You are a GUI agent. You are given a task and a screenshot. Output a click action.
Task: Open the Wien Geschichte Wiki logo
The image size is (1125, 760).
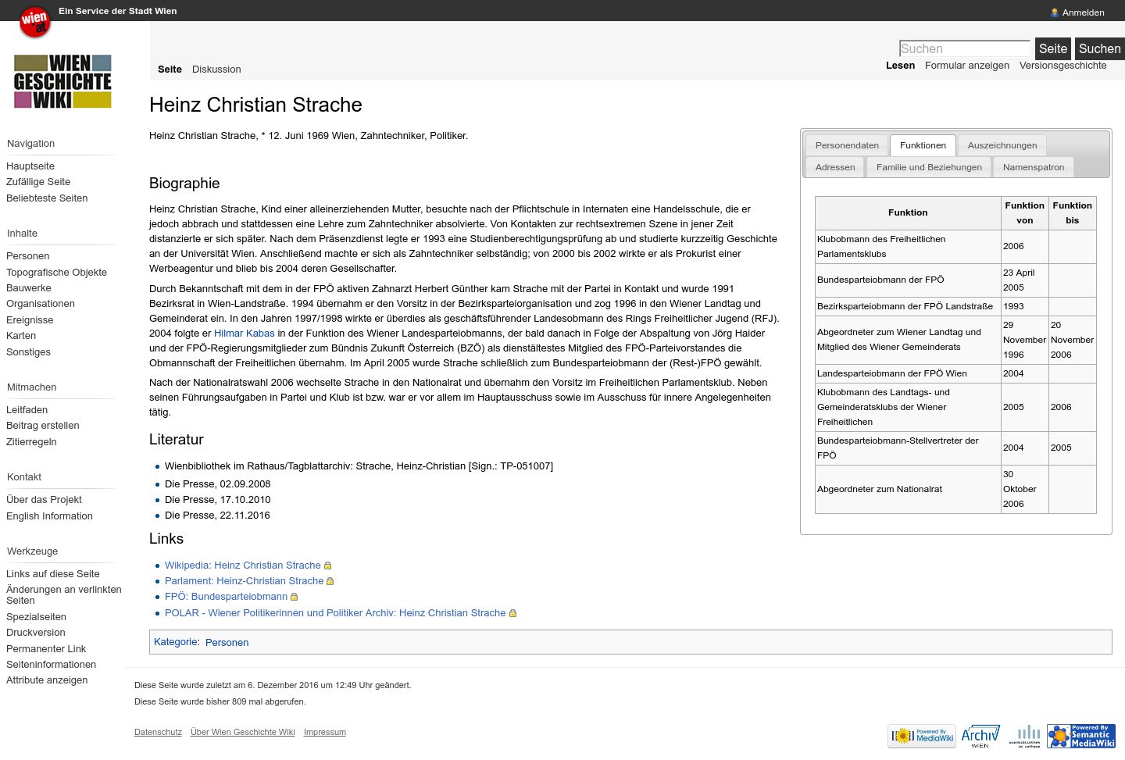[x=62, y=81]
